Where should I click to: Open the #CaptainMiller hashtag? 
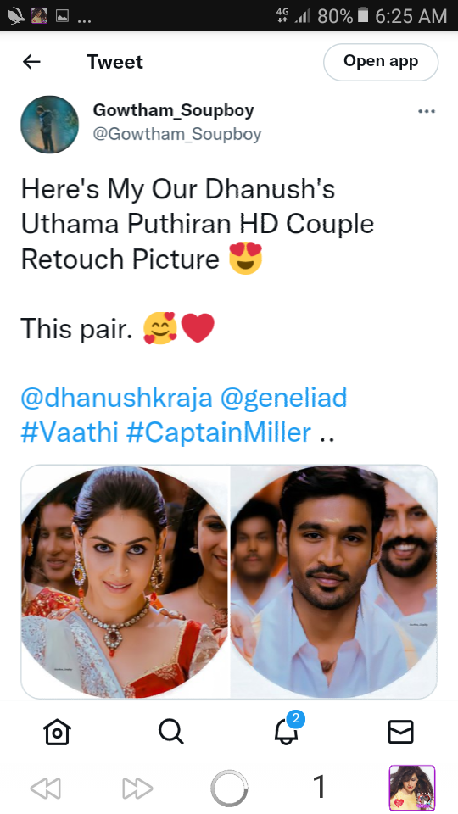click(219, 432)
